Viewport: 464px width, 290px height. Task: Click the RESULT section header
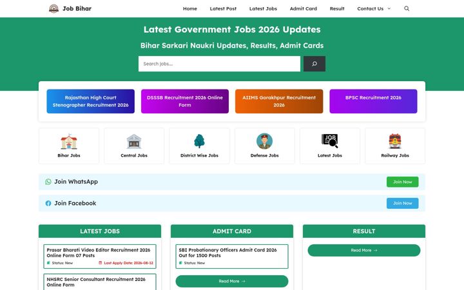coord(364,231)
